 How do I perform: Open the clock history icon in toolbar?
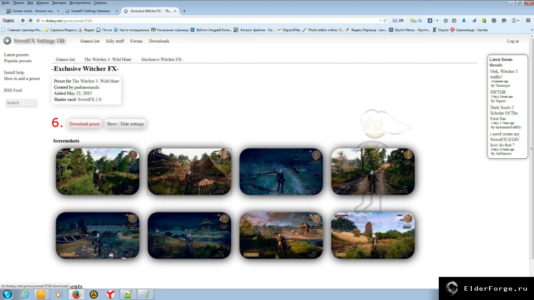[x=494, y=20]
